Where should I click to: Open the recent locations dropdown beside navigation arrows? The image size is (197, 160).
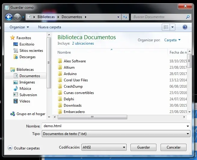click(x=23, y=17)
